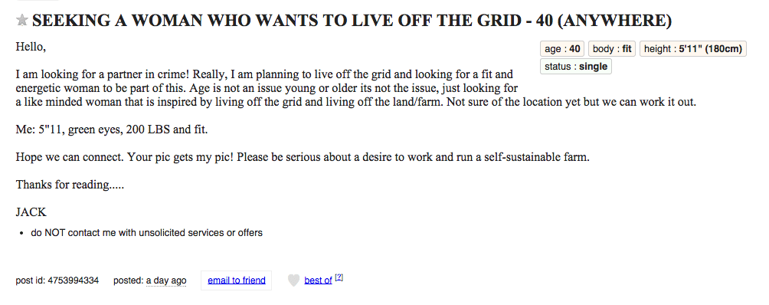Click the 'a day ago' posted timestamp
The width and height of the screenshot is (769, 305).
pyautogui.click(x=166, y=280)
